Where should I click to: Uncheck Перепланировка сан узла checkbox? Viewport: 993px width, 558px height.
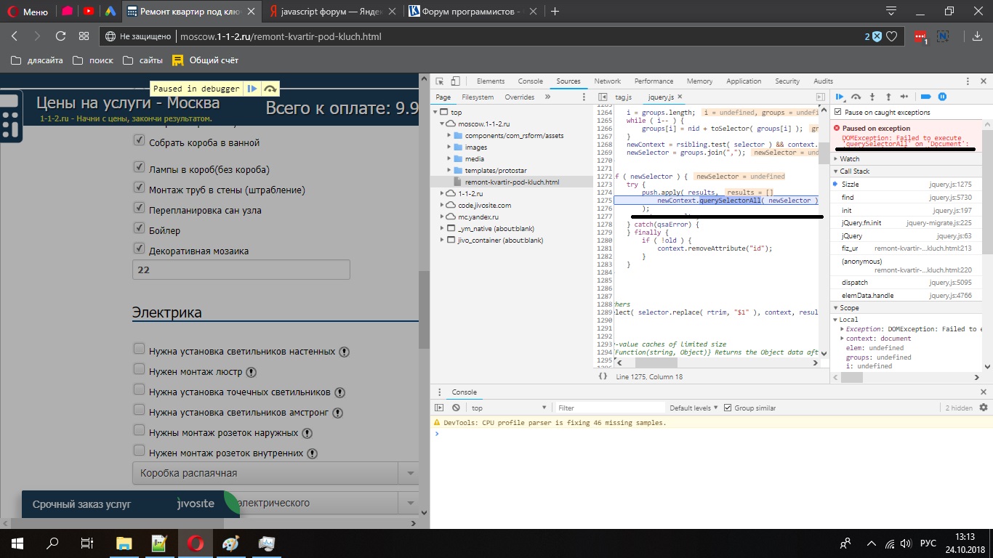coord(139,209)
